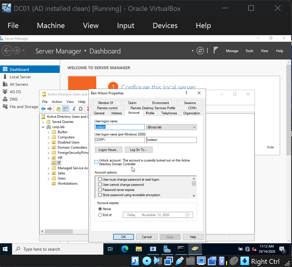This screenshot has height=267, width=292.
Task: Click the Help button in the dialog
Action: click(x=193, y=237)
